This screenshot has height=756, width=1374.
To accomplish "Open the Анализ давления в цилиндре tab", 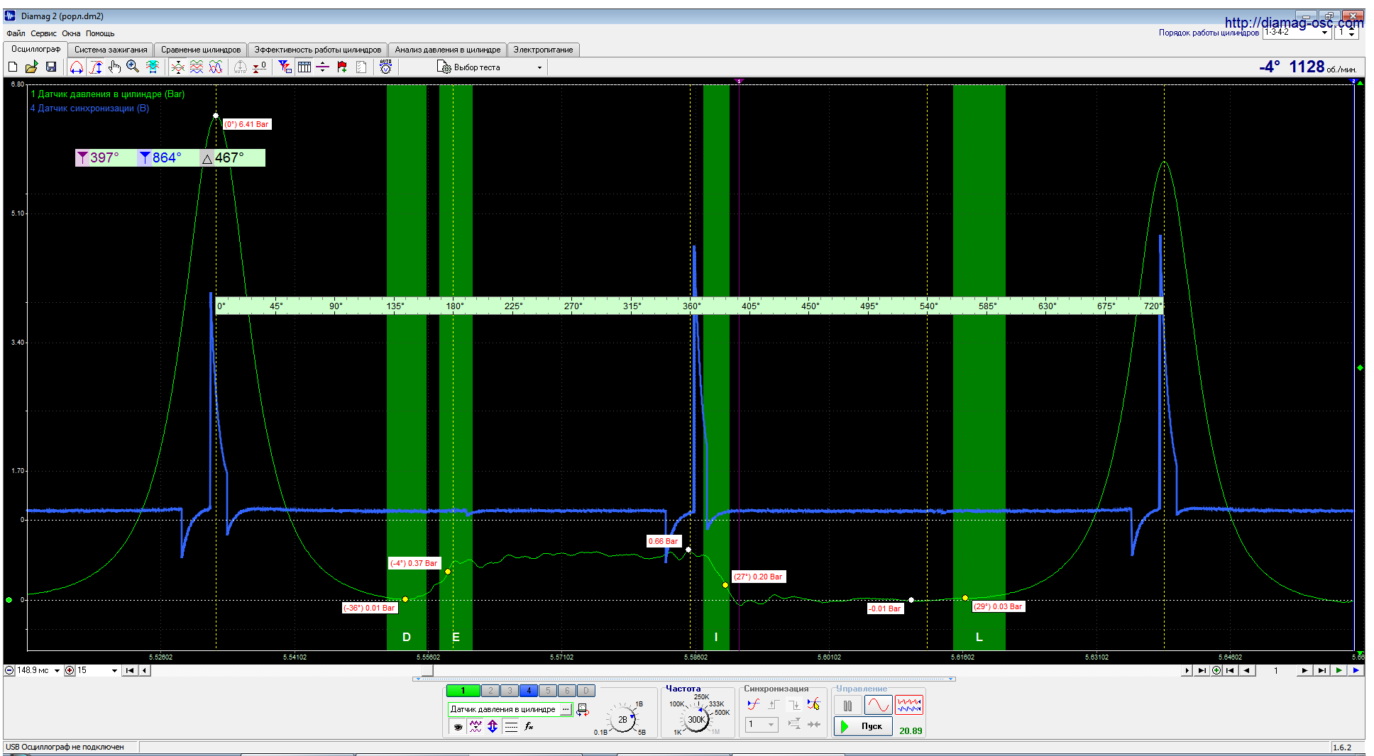I will point(448,50).
